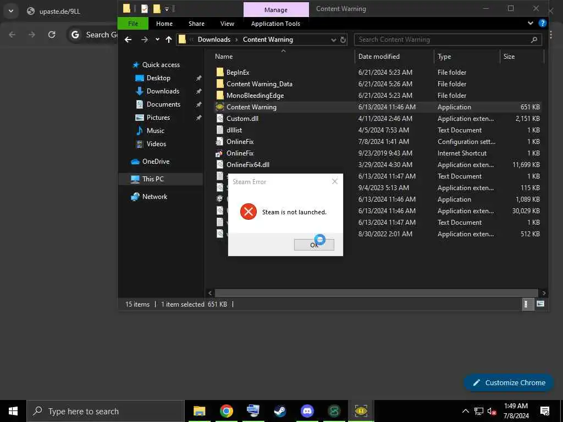Click the muted volume tray icon

[492, 411]
